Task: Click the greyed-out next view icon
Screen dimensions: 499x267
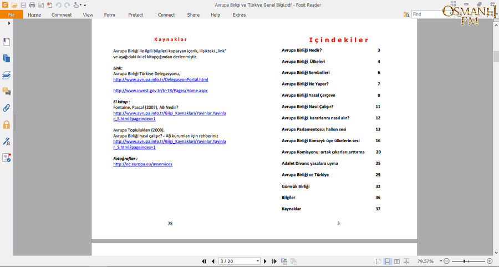Action: click(x=293, y=261)
